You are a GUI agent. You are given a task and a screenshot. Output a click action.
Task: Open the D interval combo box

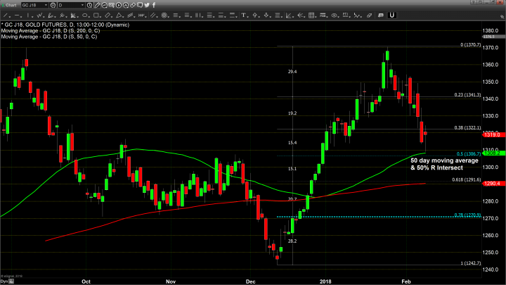click(x=71, y=5)
